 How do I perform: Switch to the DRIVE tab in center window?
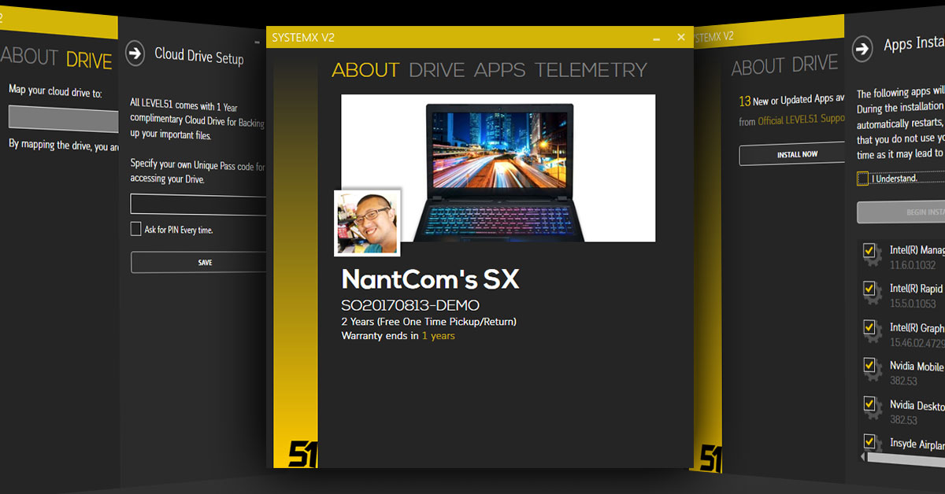click(x=437, y=70)
